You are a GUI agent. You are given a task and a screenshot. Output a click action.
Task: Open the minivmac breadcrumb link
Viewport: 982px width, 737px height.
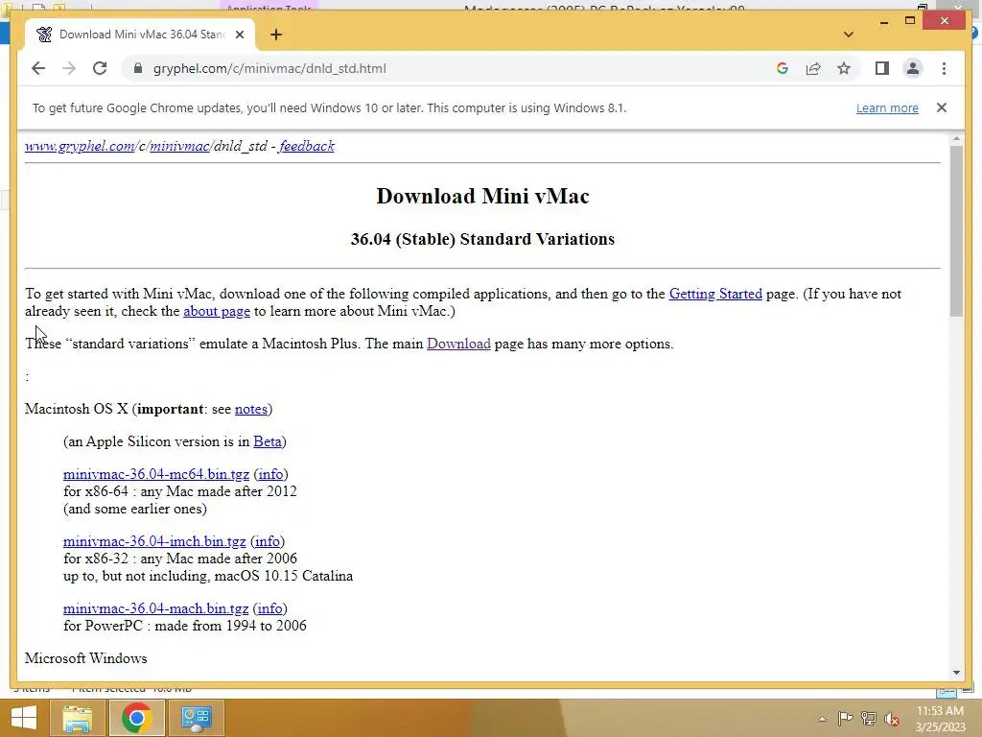[x=179, y=146]
